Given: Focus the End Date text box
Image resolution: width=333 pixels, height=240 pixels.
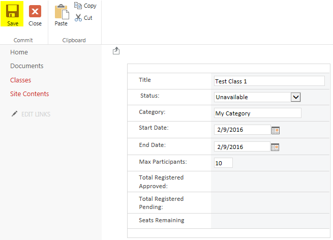Looking at the screenshot, I should 241,147.
